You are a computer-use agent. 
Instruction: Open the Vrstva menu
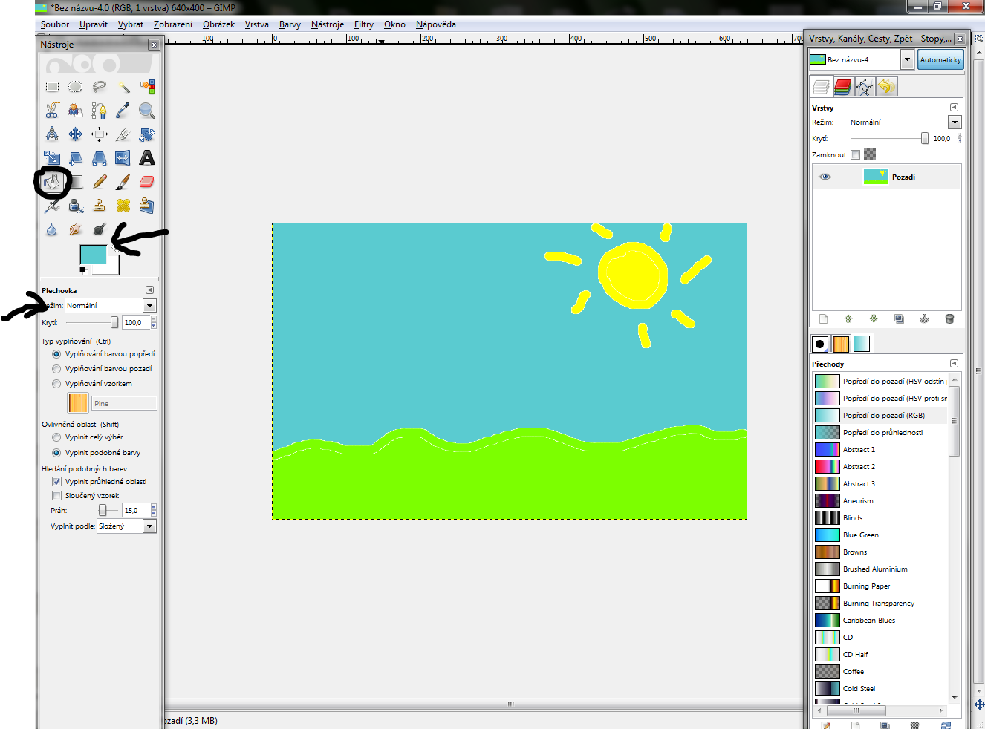coord(256,24)
